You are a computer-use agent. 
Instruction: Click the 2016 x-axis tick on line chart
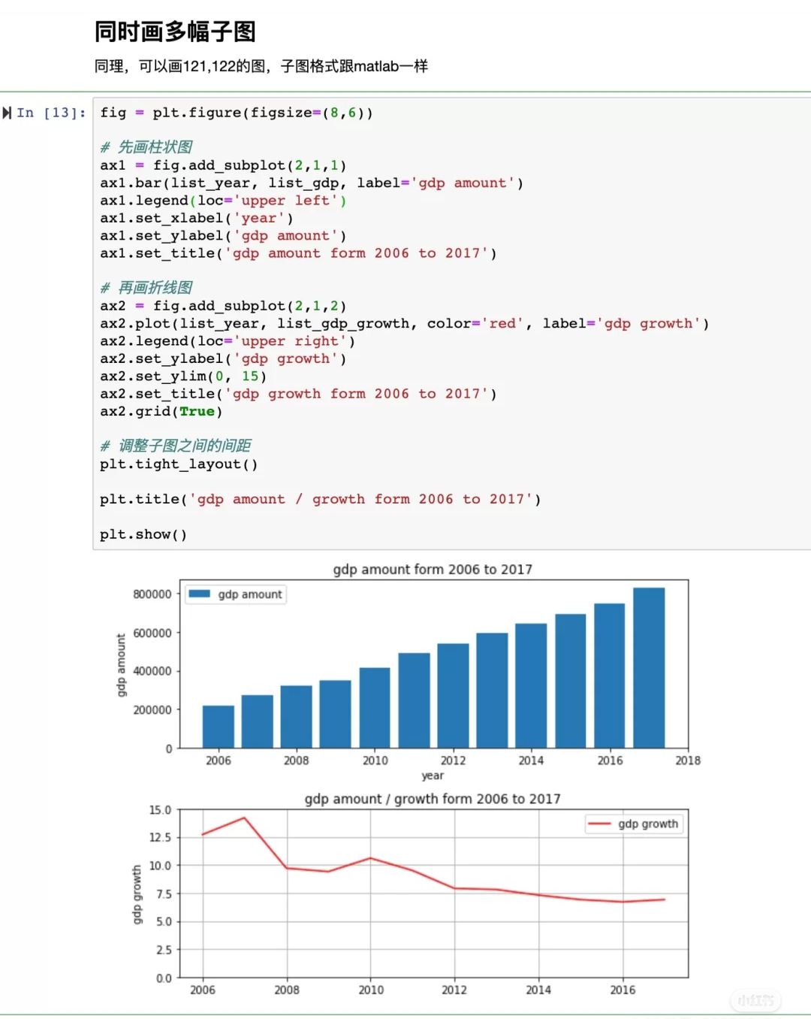click(x=623, y=990)
